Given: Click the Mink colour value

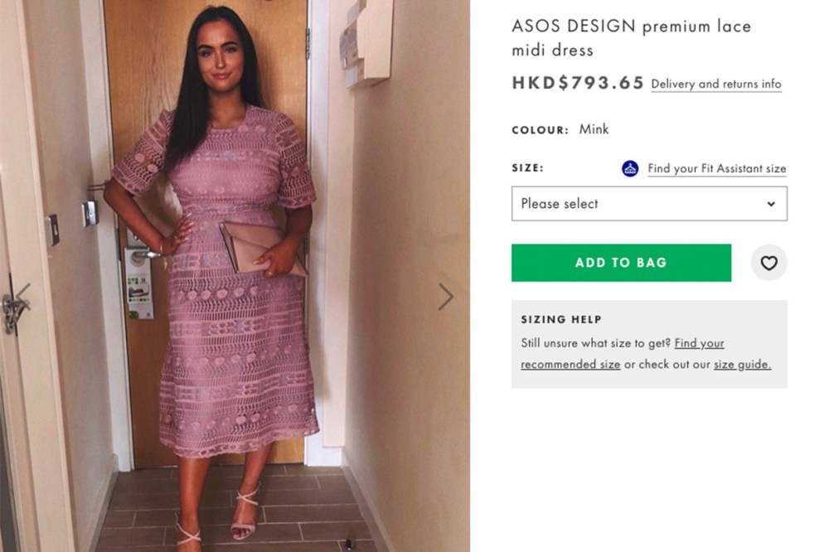Looking at the screenshot, I should point(594,129).
